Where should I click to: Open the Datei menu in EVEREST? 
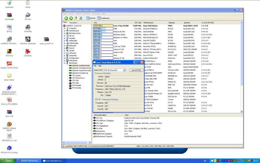65,14
